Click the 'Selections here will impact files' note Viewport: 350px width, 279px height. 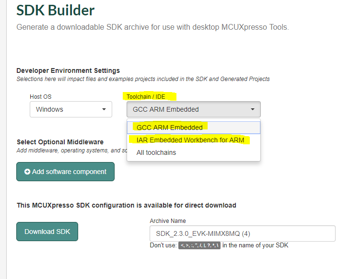pyautogui.click(x=143, y=79)
